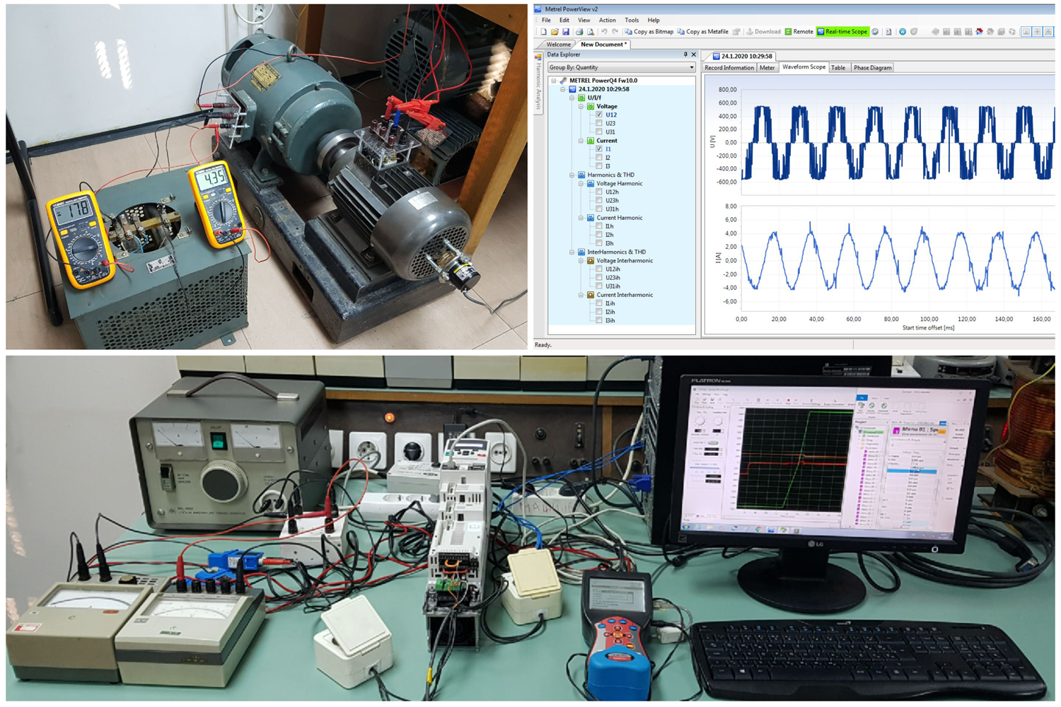Image resolution: width=1061 pixels, height=707 pixels.
Task: Click the blue circular icon in toolbar
Action: point(903,32)
